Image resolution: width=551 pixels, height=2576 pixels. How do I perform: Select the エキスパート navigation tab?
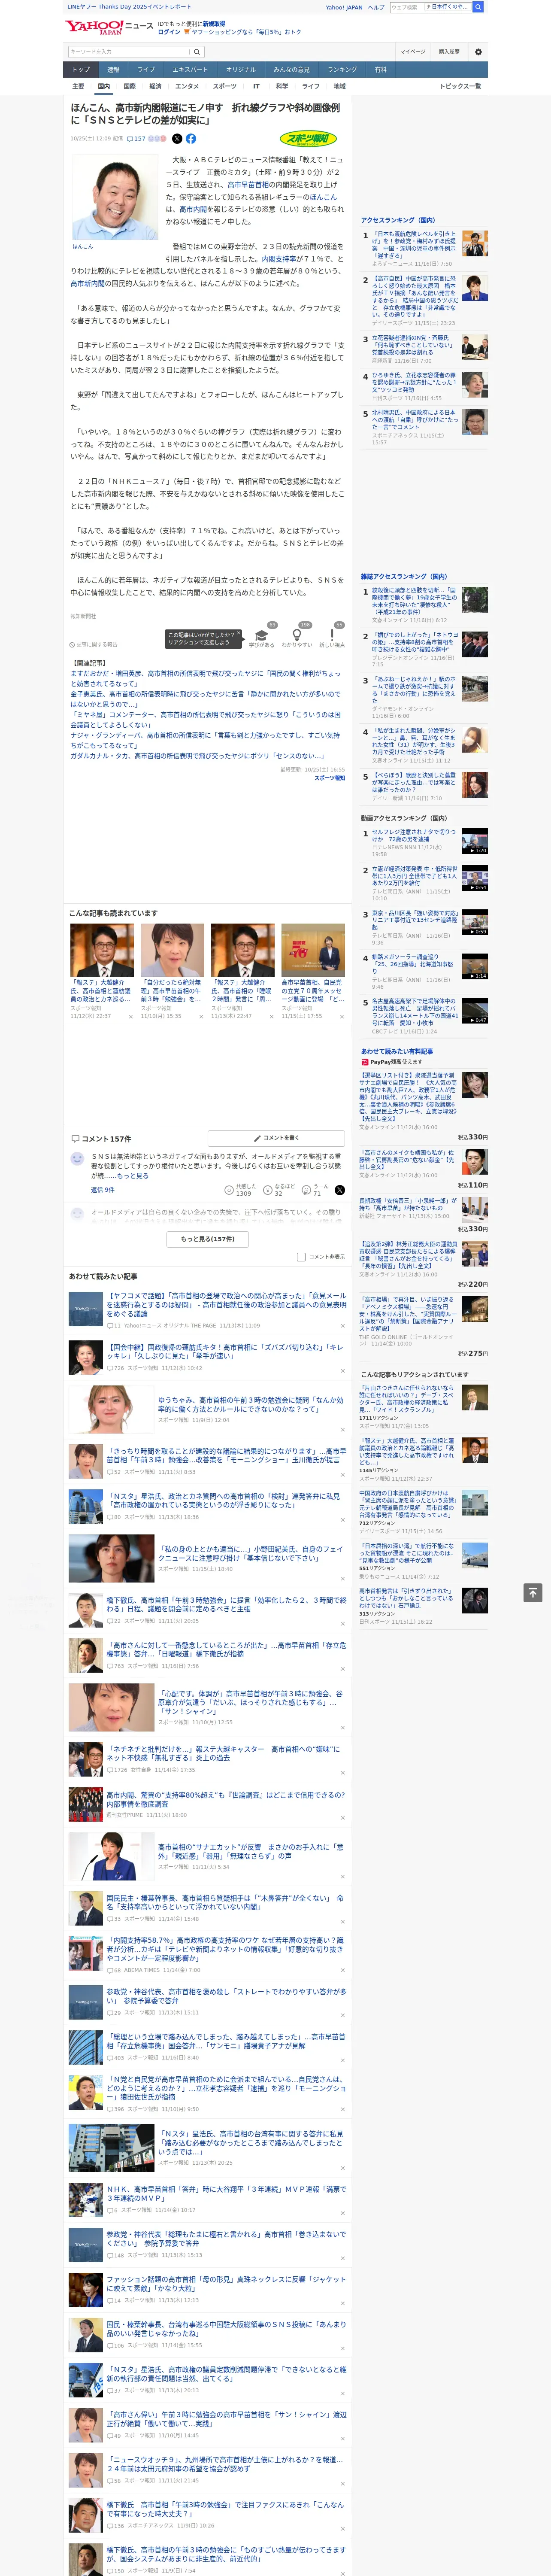pyautogui.click(x=190, y=70)
